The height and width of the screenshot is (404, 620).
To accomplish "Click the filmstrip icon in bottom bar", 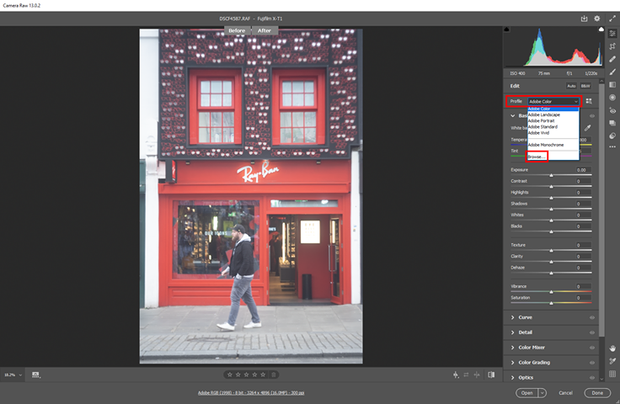I will click(35, 375).
